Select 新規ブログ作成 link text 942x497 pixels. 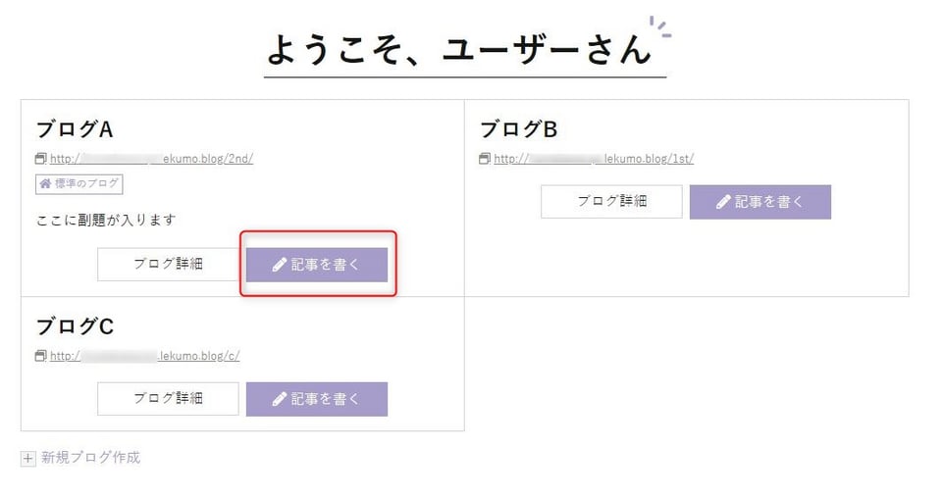click(90, 458)
